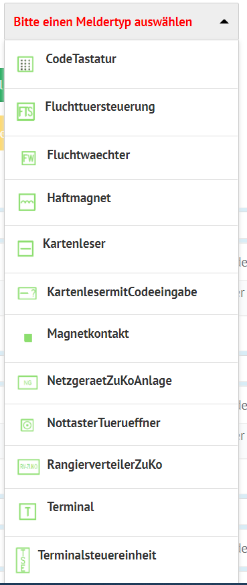
Task: Click the Terminal T icon
Action: pyautogui.click(x=27, y=512)
